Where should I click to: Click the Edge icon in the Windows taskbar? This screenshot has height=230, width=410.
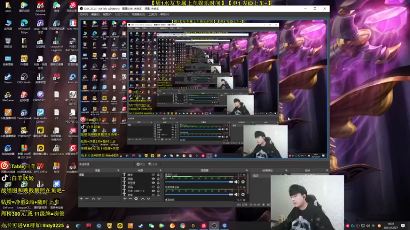click(78, 226)
